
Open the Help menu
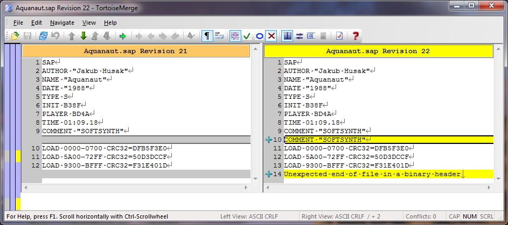pyautogui.click(x=110, y=23)
